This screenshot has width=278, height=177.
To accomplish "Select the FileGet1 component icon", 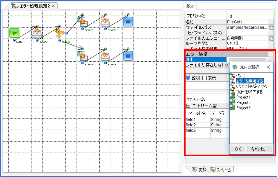I will (37, 33).
